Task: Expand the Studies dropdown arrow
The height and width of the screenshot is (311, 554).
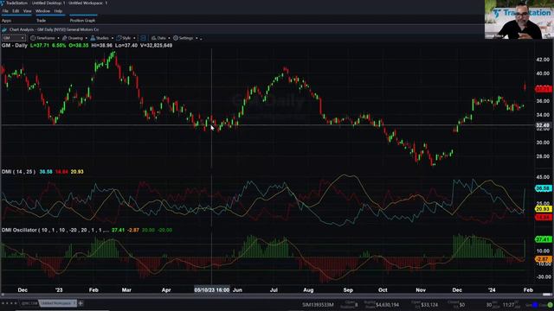Action: point(113,38)
